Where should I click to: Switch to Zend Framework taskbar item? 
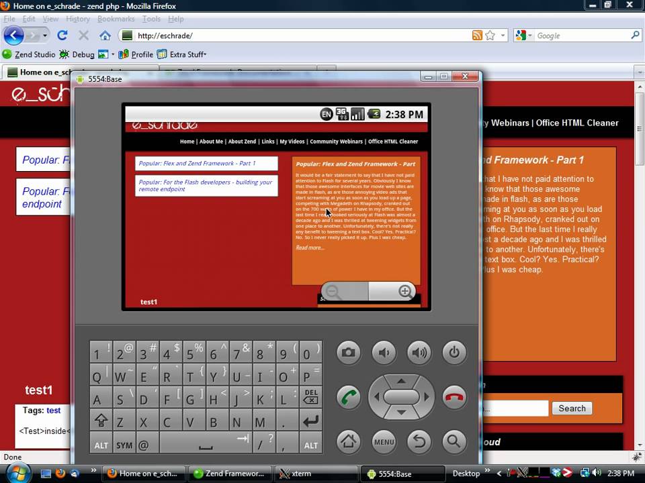click(230, 474)
